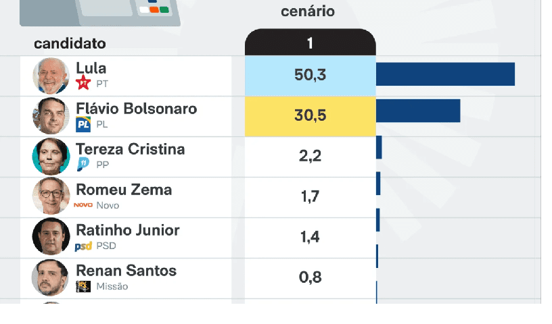Select Lula's portrait photo
Image resolution: width=552 pixels, height=324 pixels.
[x=51, y=76]
